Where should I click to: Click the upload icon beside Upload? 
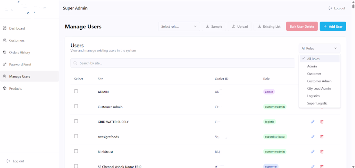pos(233,26)
